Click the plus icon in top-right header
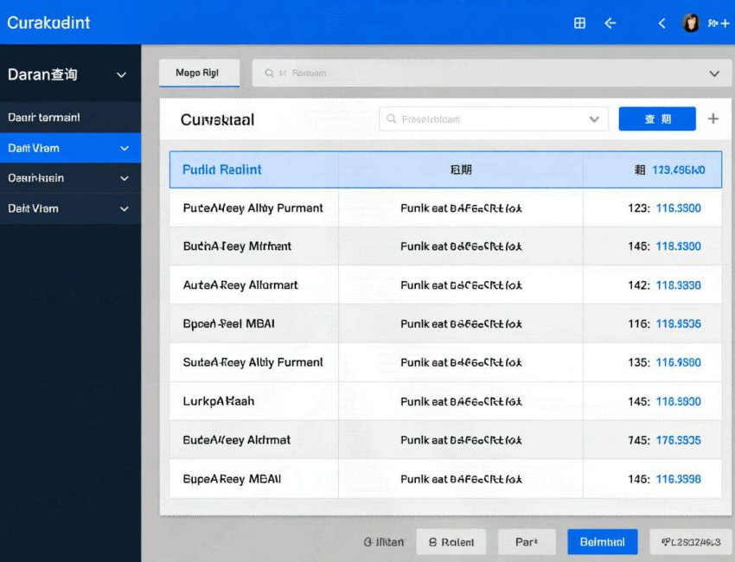735x562 pixels. (x=725, y=23)
